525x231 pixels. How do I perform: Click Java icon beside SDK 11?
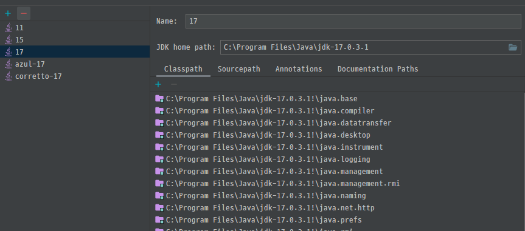(9, 28)
